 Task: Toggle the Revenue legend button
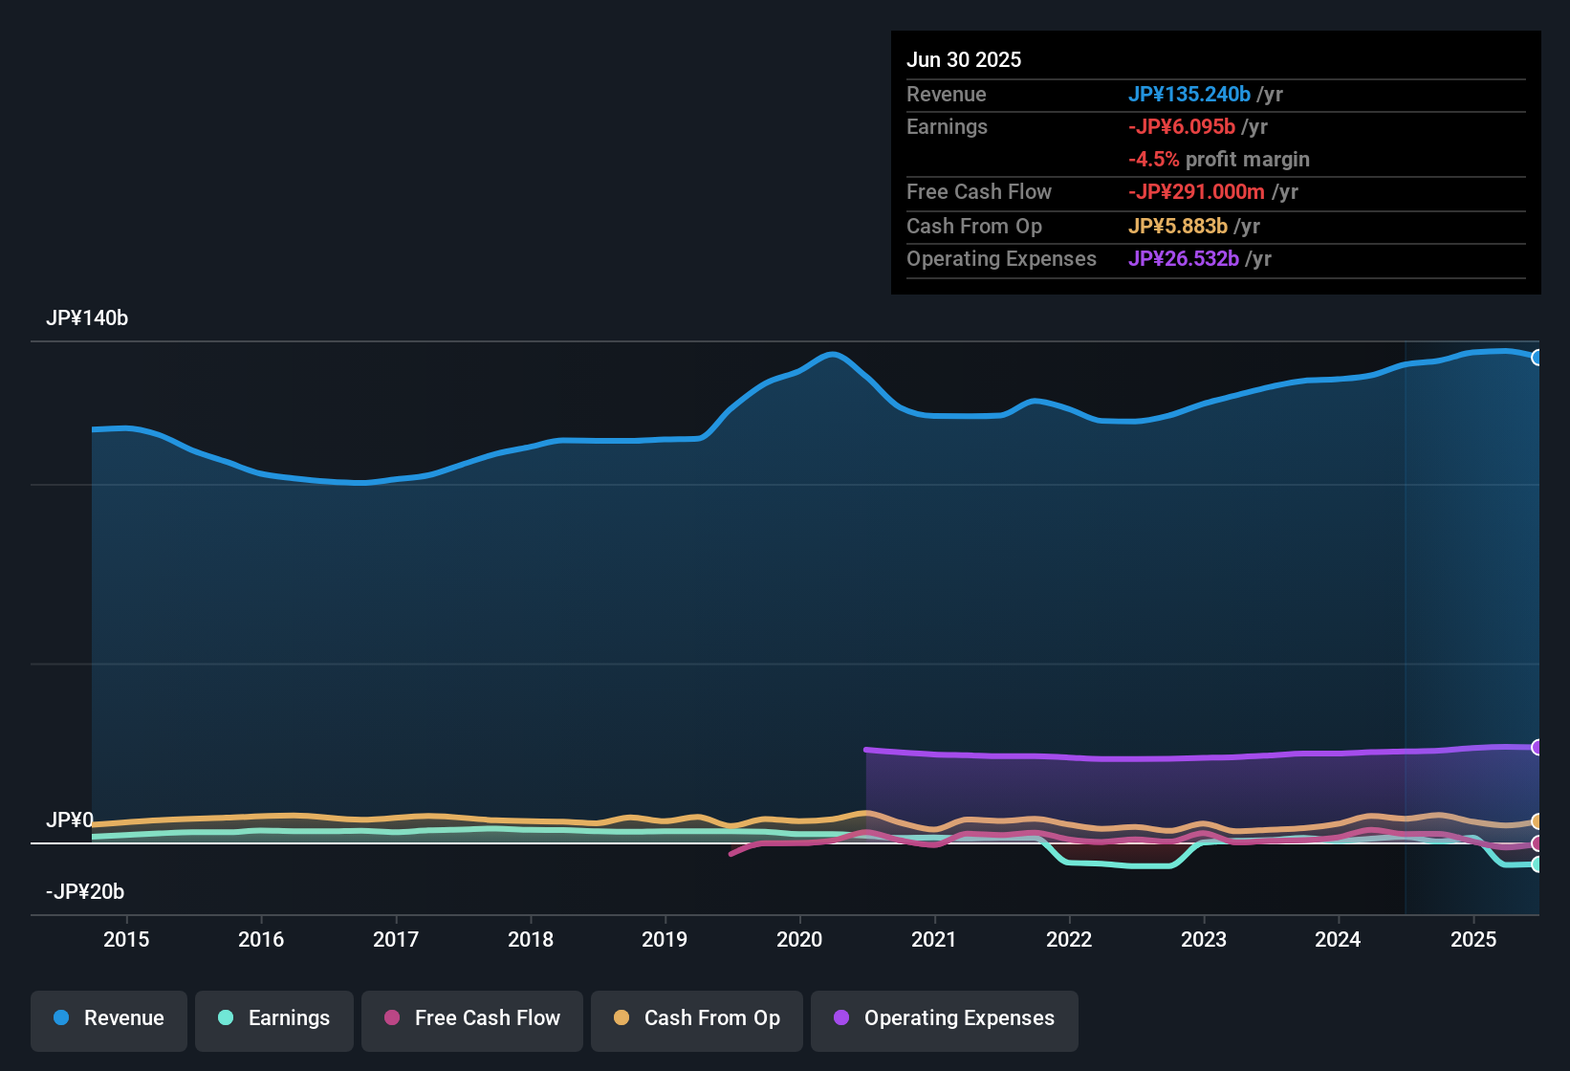[109, 1018]
